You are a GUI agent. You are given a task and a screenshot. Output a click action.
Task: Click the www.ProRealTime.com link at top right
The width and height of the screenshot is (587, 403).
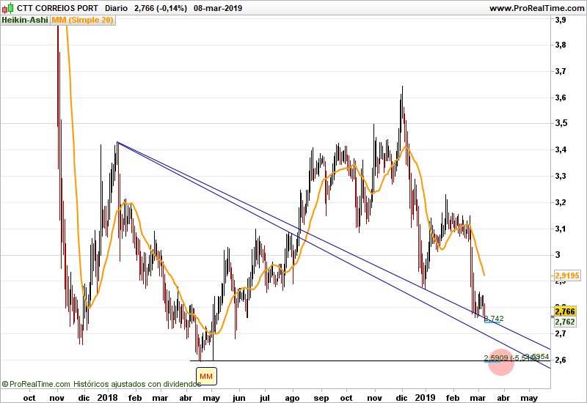(537, 8)
